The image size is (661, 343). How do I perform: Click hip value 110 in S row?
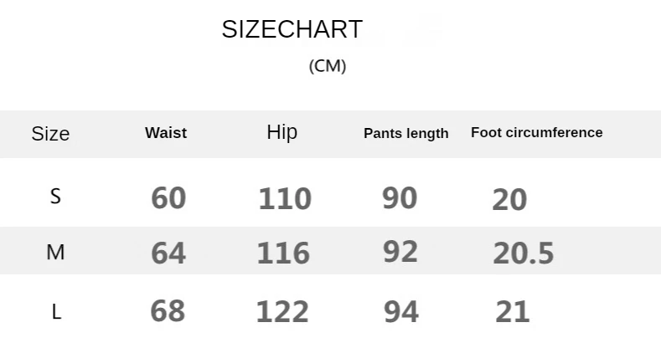pyautogui.click(x=285, y=199)
